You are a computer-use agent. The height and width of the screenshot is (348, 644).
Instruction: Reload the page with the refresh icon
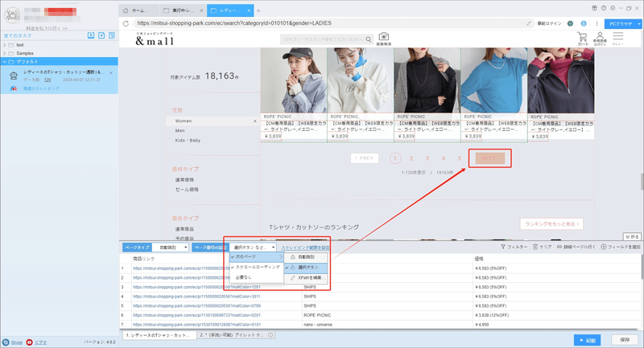(126, 23)
